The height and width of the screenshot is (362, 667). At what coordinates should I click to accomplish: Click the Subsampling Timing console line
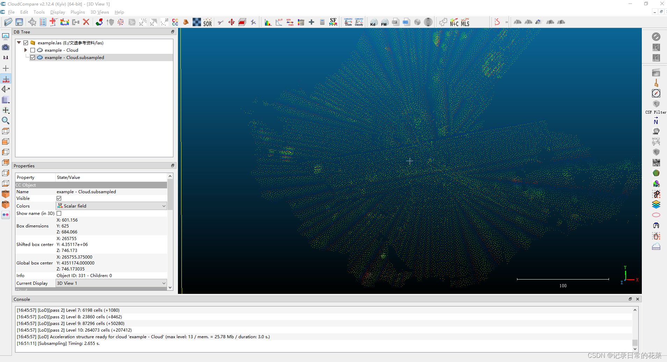58,343
